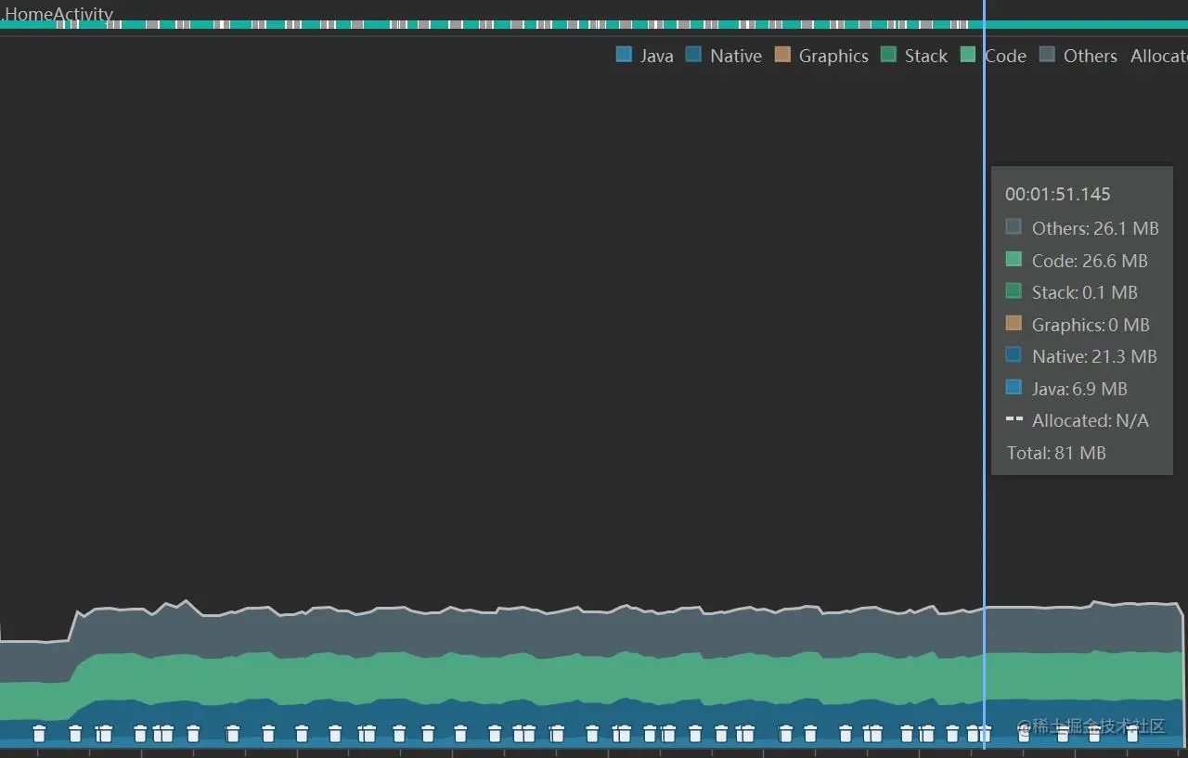The height and width of the screenshot is (758, 1188).
Task: Select the Graphics legend color swatch
Action: (x=782, y=55)
